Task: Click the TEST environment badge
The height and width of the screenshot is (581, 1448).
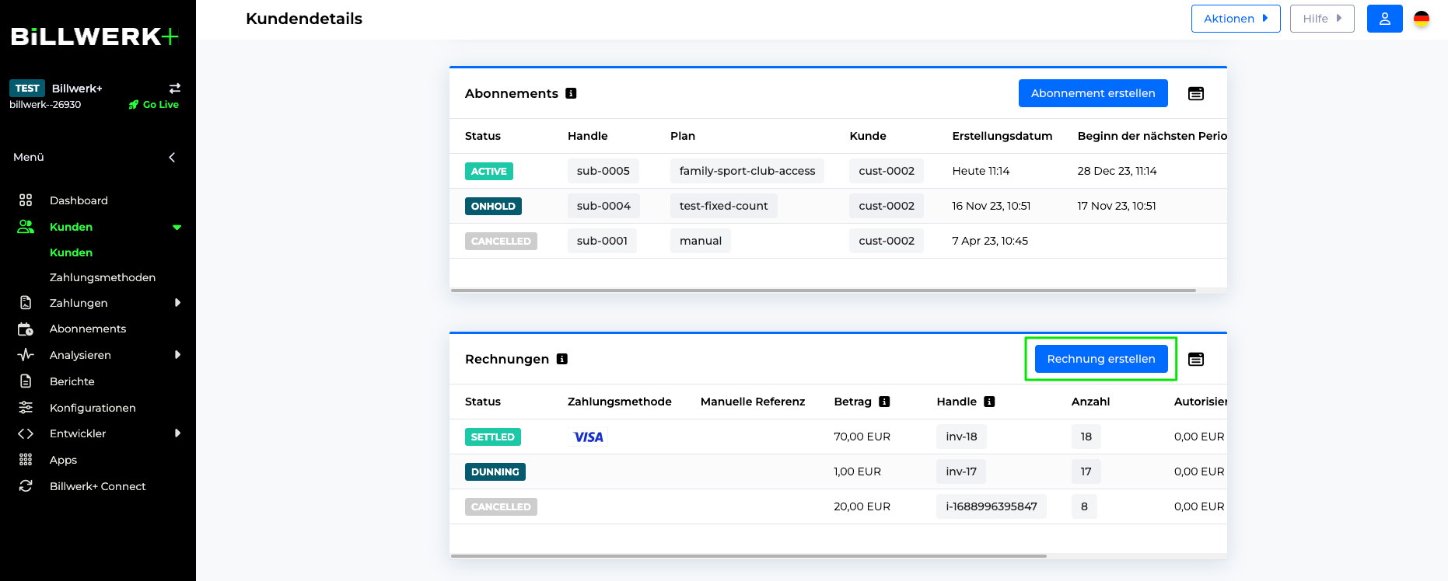Action: [x=27, y=89]
